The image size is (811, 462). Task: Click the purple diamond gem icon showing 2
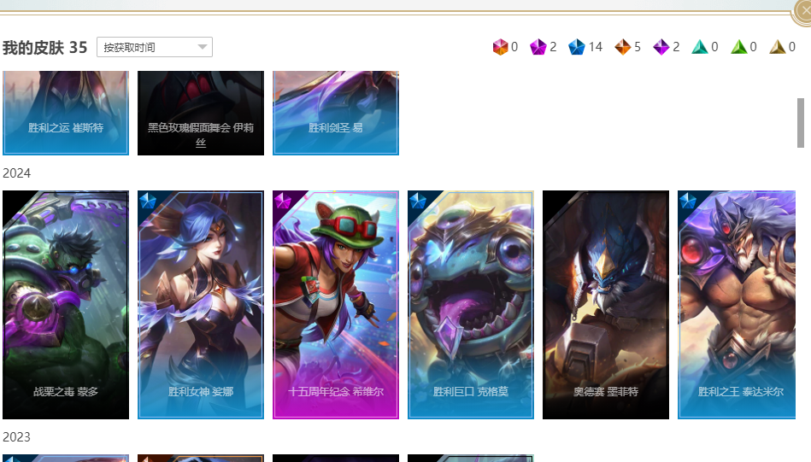pos(661,47)
